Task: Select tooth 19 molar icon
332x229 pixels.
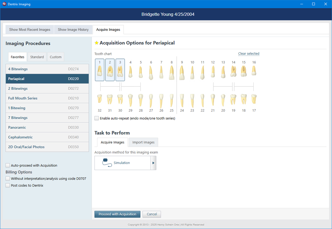Action: 233,99
